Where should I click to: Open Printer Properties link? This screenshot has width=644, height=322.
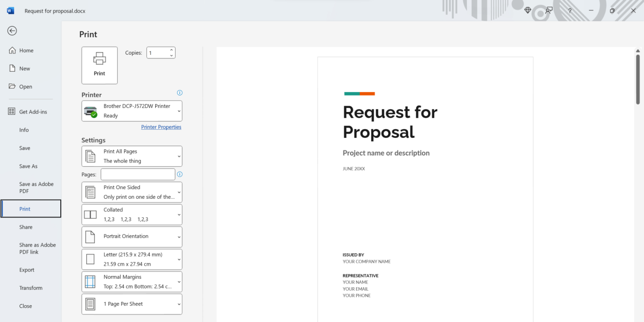[161, 127]
